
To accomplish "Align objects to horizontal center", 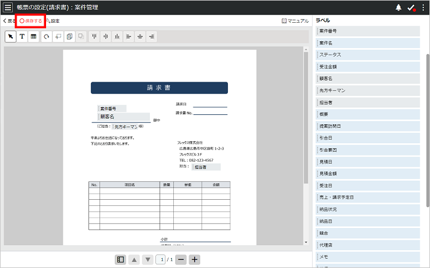I will tap(140, 36).
